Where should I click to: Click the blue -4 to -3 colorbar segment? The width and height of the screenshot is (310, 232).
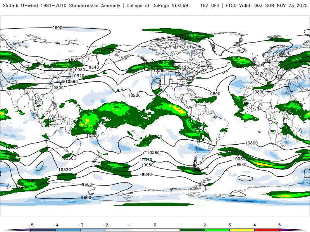[68, 230]
